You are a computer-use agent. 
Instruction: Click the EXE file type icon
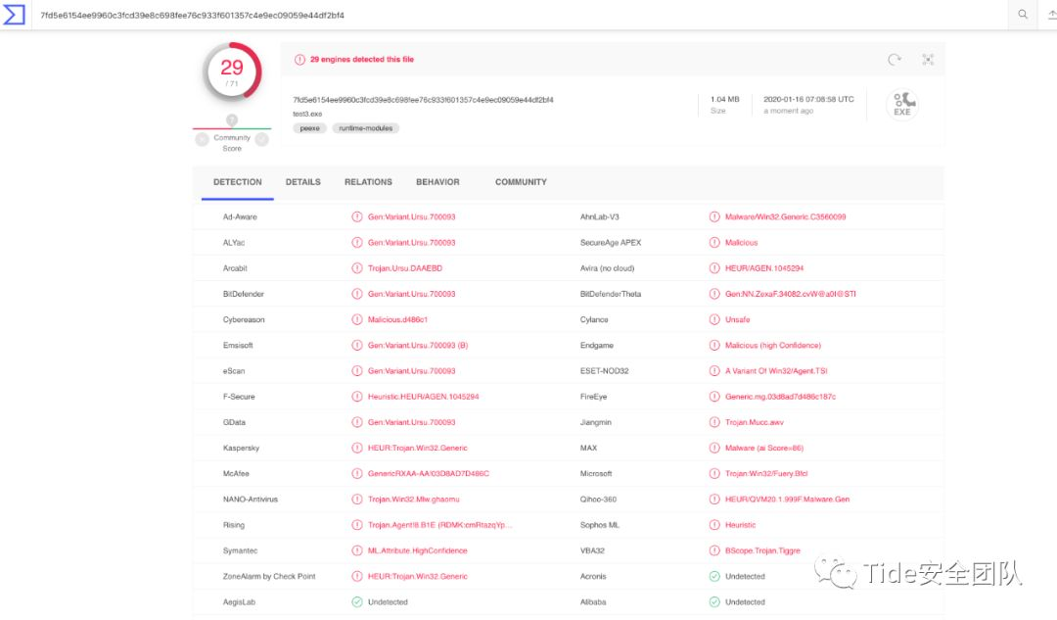pyautogui.click(x=901, y=104)
